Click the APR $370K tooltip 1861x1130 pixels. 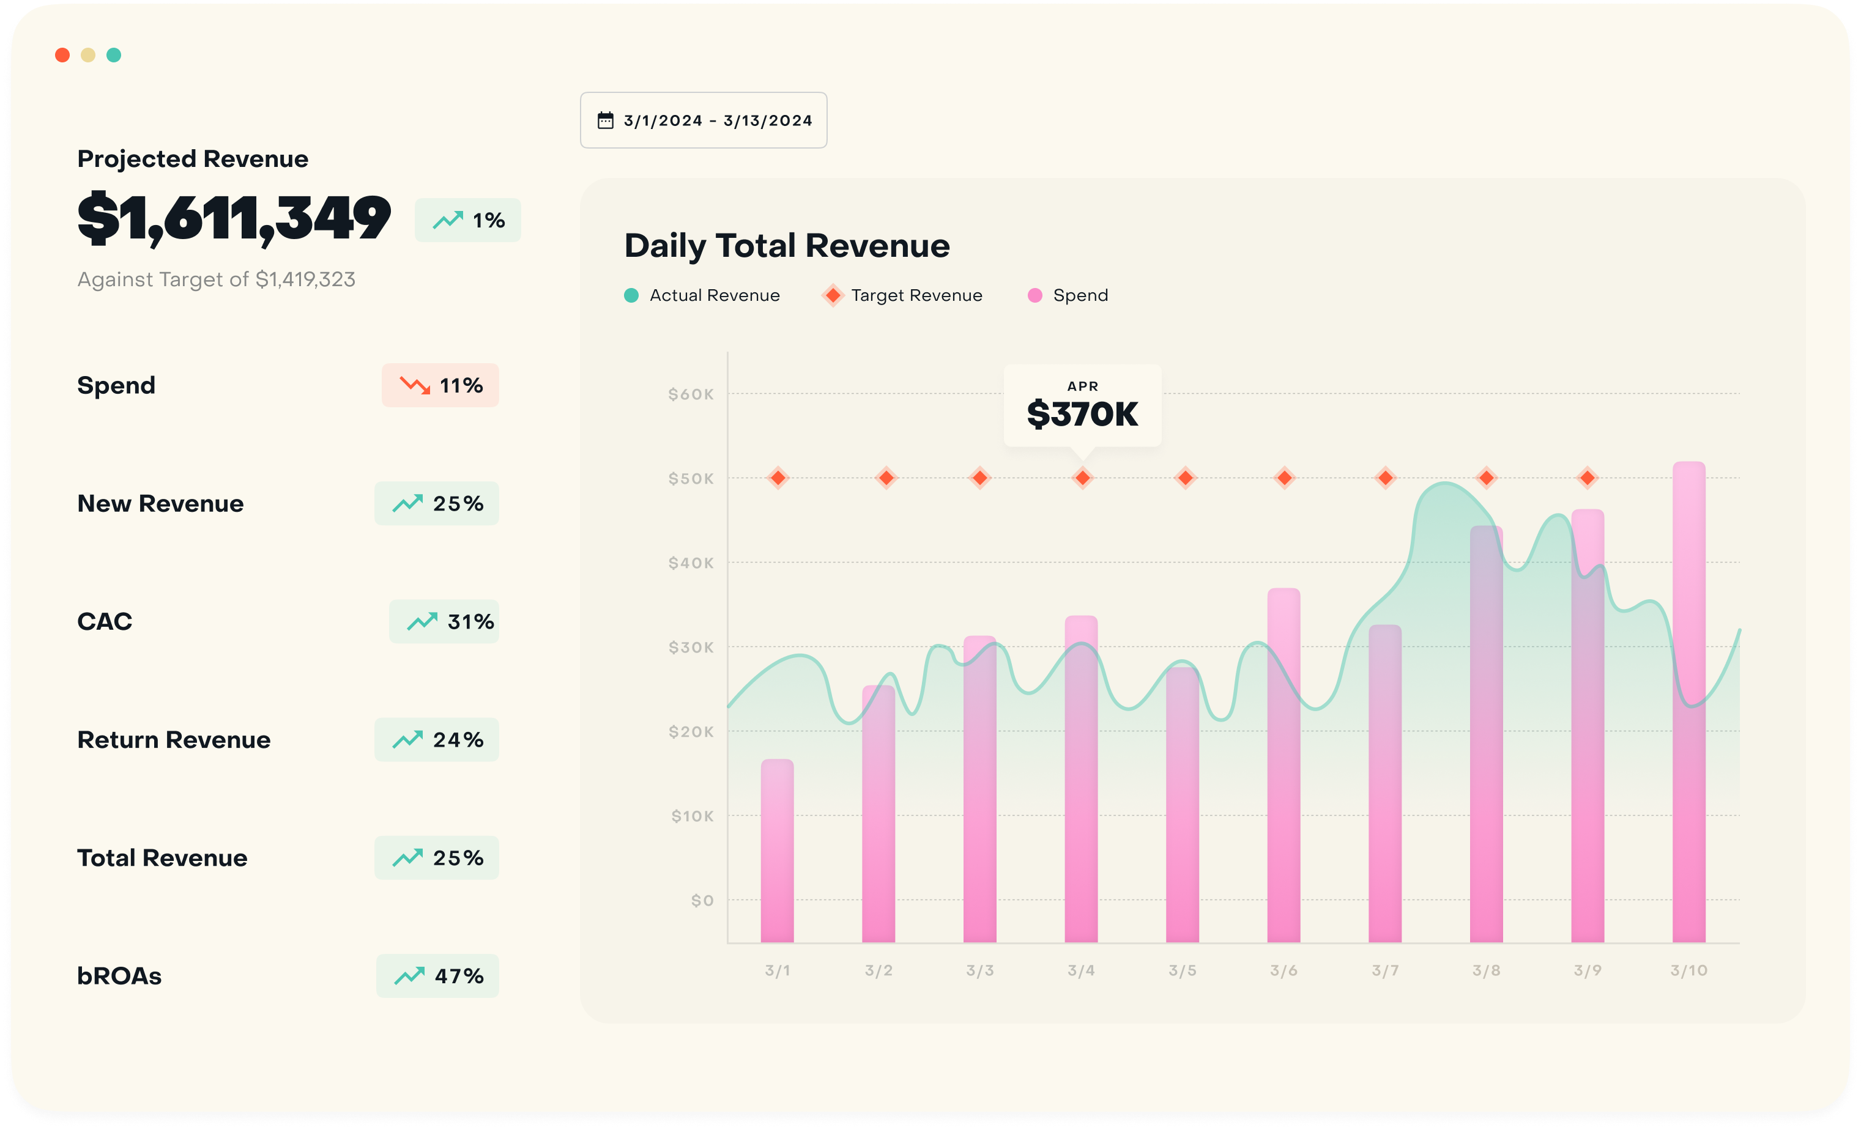click(x=1082, y=406)
